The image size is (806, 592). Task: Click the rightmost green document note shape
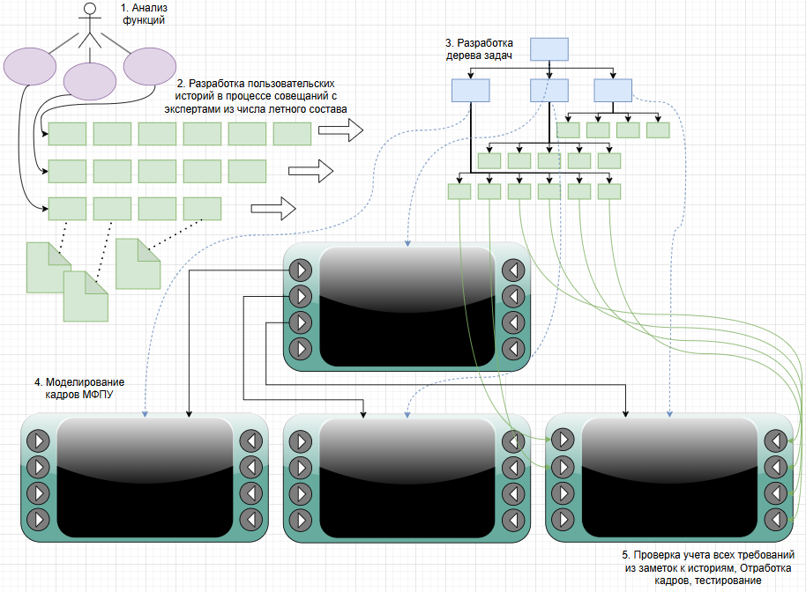[138, 263]
